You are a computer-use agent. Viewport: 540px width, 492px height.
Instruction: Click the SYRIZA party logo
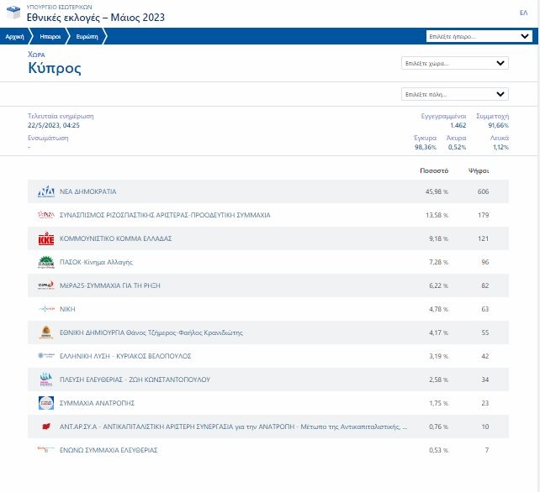(46, 215)
